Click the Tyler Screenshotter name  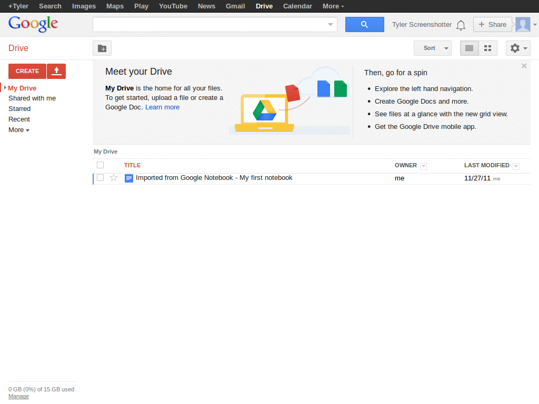pos(422,25)
